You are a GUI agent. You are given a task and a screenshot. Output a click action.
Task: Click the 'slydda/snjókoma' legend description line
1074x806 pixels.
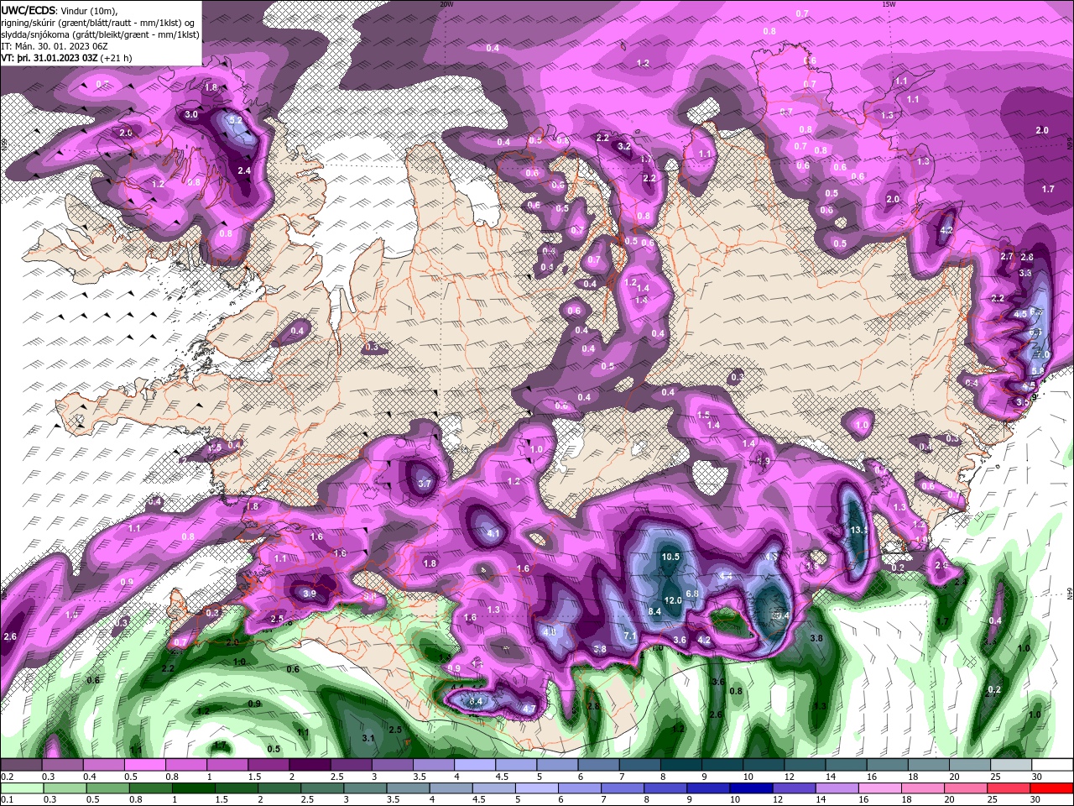(x=100, y=34)
